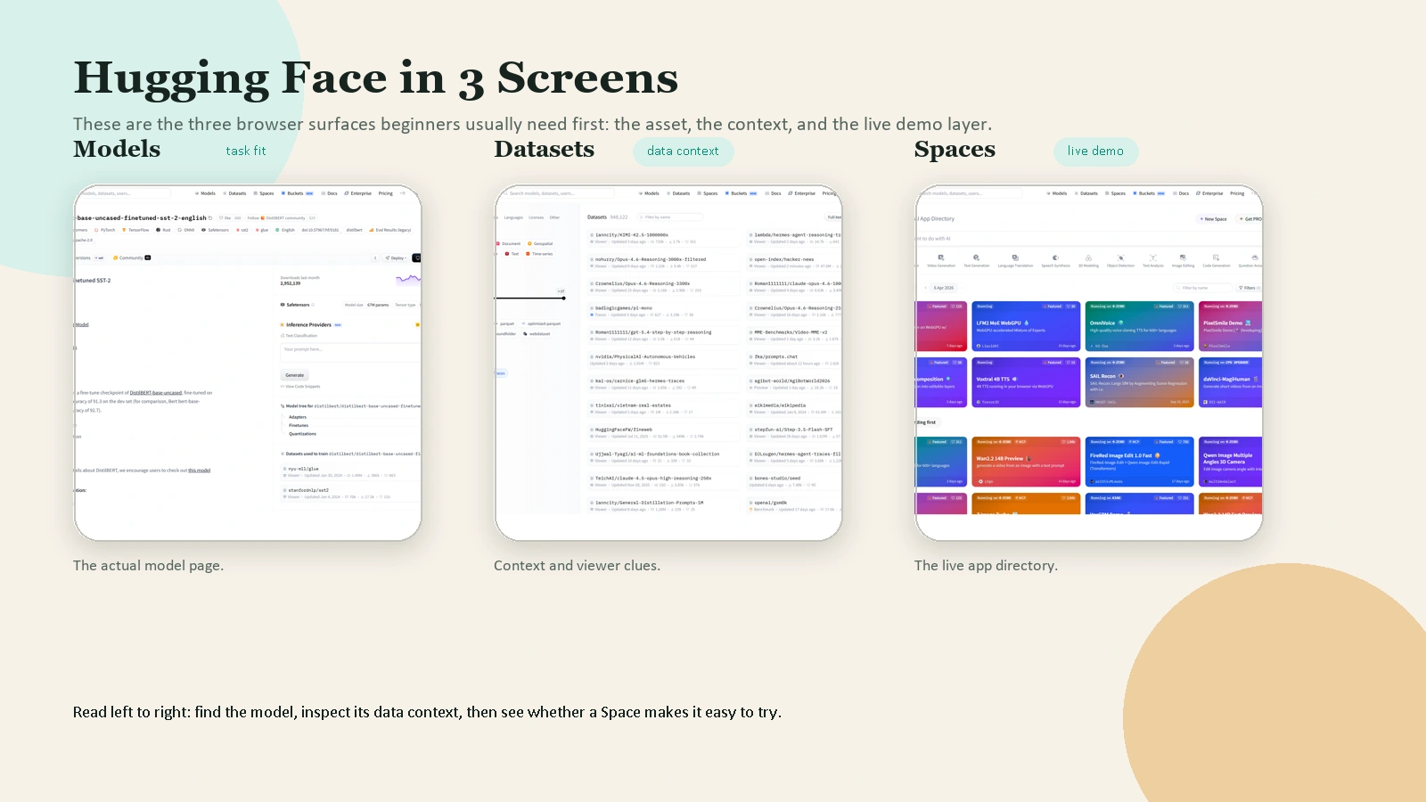Open the Filters dropdown in Spaces
The image size is (1426, 802).
(x=1248, y=288)
